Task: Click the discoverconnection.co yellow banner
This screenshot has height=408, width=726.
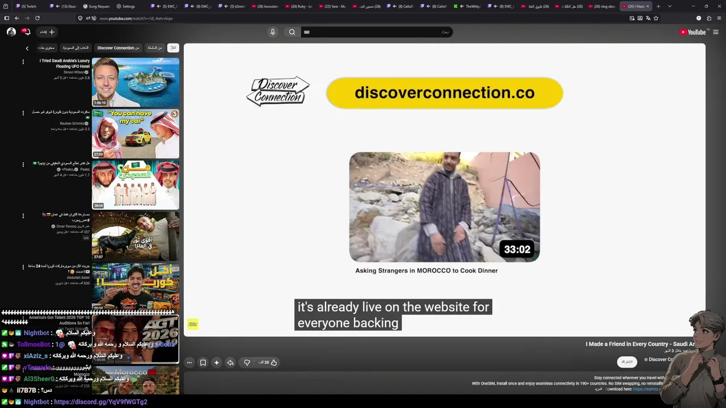Action: [445, 93]
